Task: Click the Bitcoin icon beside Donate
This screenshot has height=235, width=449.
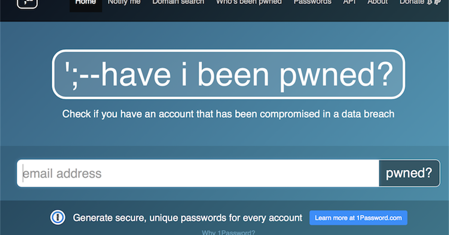Action: click(x=430, y=2)
